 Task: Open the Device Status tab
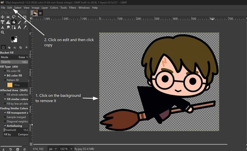9,47
